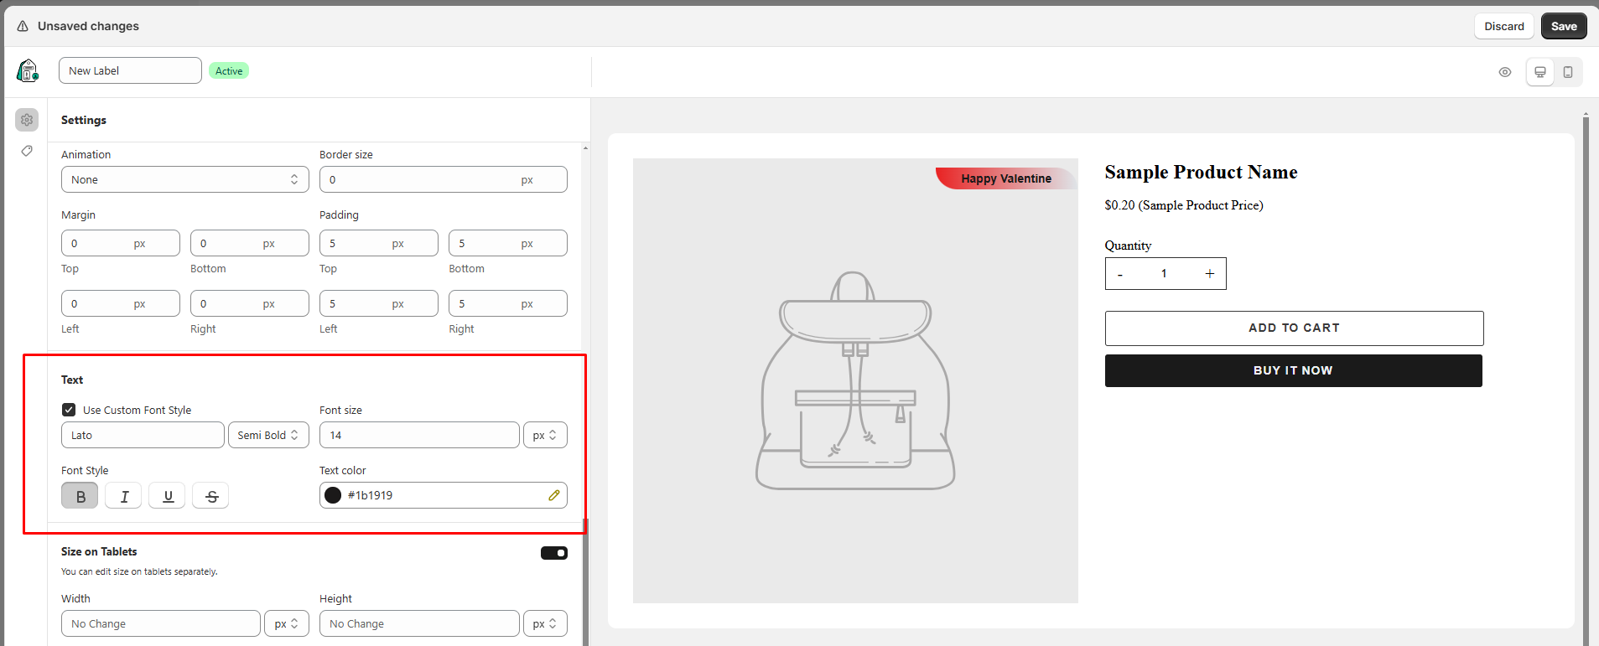This screenshot has width=1599, height=646.
Task: Open the label tag tab in sidebar
Action: pyautogui.click(x=27, y=151)
